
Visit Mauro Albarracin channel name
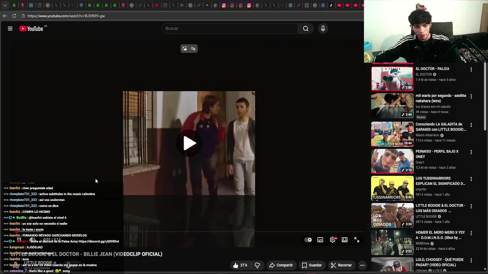tap(428, 135)
